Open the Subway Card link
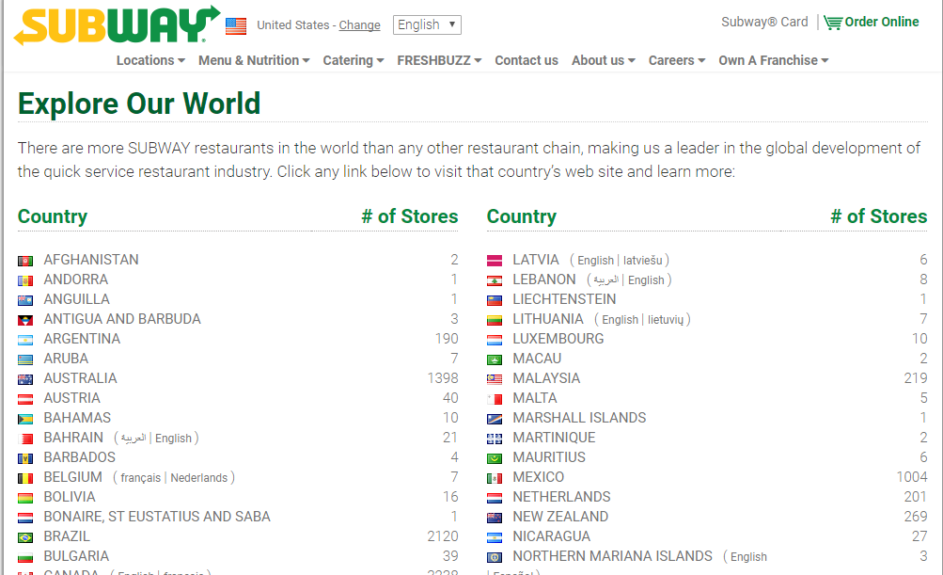 764,22
